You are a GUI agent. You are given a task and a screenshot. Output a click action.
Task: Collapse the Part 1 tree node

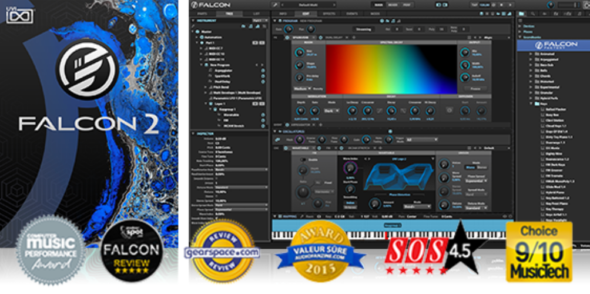click(x=197, y=43)
